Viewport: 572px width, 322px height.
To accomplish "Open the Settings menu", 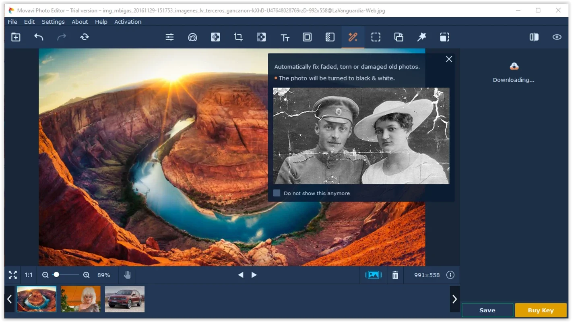I will click(x=53, y=22).
